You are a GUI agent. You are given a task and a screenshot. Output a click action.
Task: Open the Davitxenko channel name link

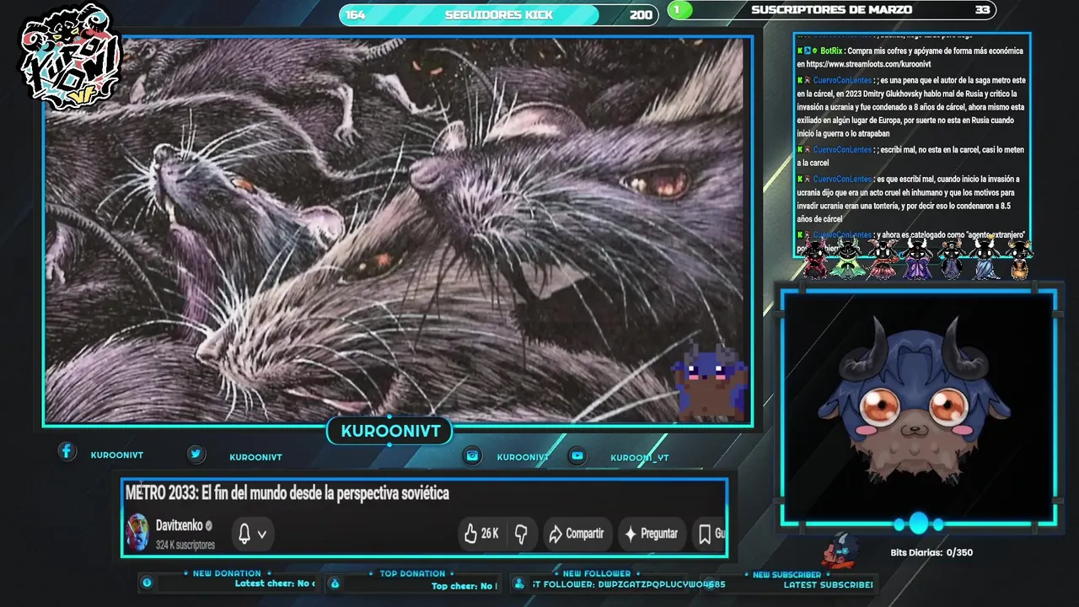click(179, 525)
